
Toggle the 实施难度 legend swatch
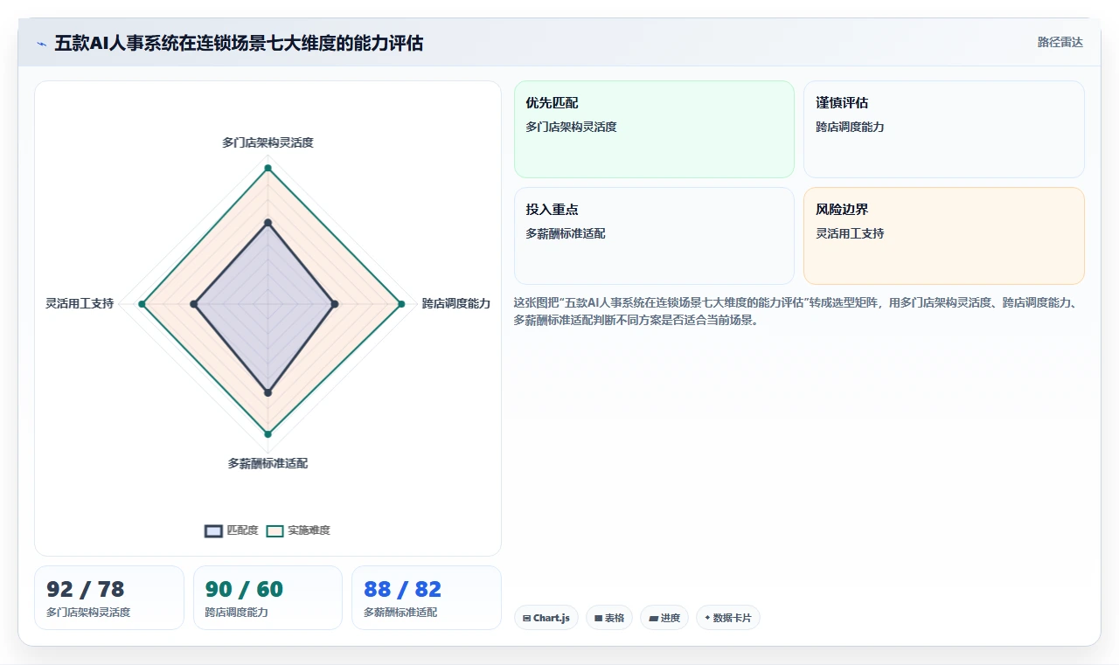tap(275, 530)
